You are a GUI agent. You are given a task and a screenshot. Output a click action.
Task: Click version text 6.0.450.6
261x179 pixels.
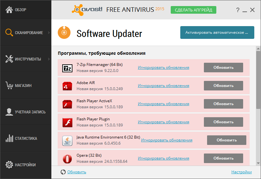(113, 143)
